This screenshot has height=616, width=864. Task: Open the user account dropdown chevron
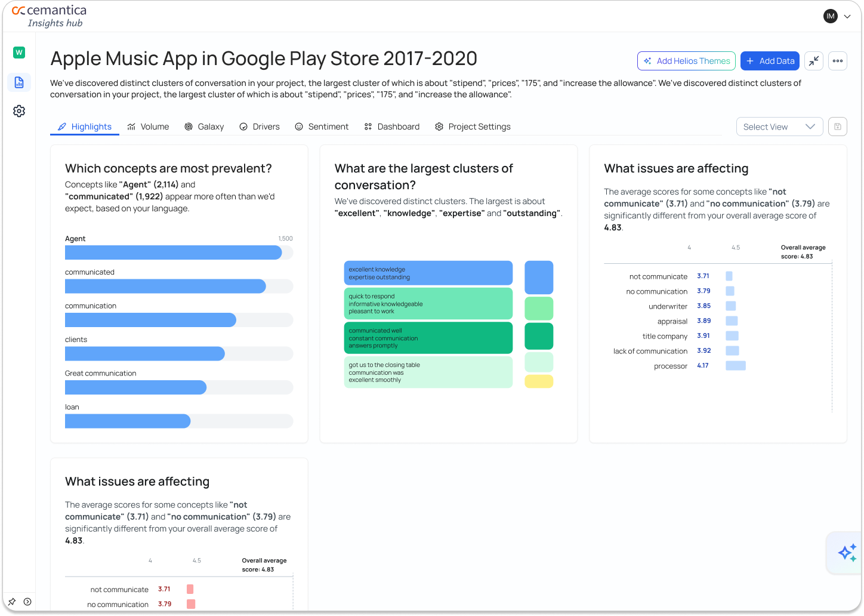pos(847,17)
